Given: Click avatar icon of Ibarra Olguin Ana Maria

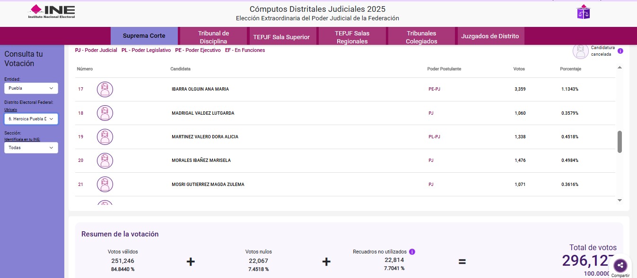Looking at the screenshot, I should pyautogui.click(x=105, y=89).
